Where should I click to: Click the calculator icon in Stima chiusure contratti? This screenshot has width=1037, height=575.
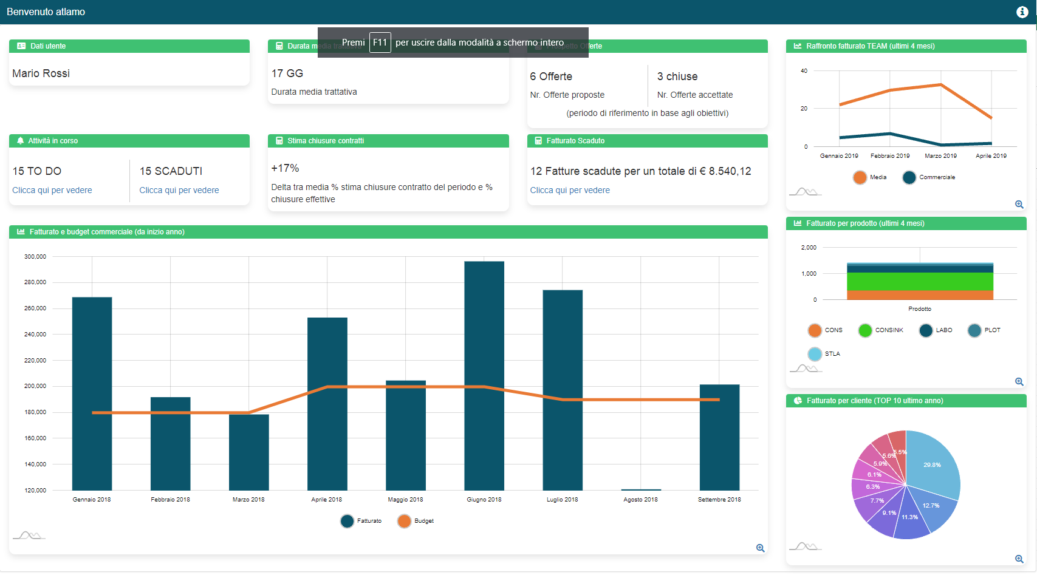click(x=279, y=141)
